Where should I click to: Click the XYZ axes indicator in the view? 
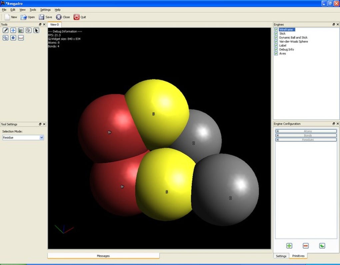[x=64, y=229]
